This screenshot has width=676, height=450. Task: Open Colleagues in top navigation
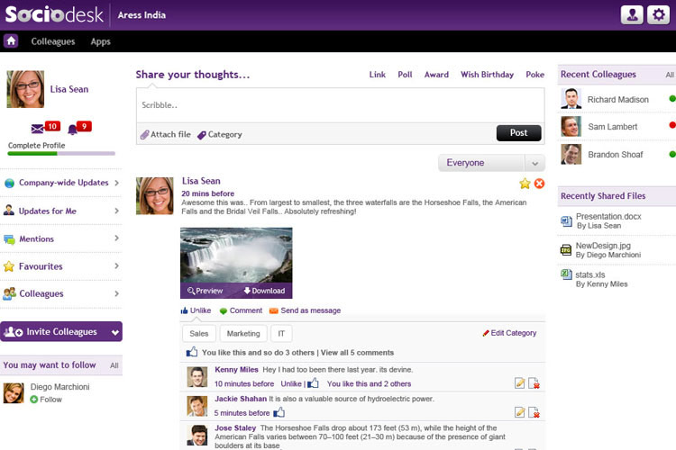click(53, 41)
